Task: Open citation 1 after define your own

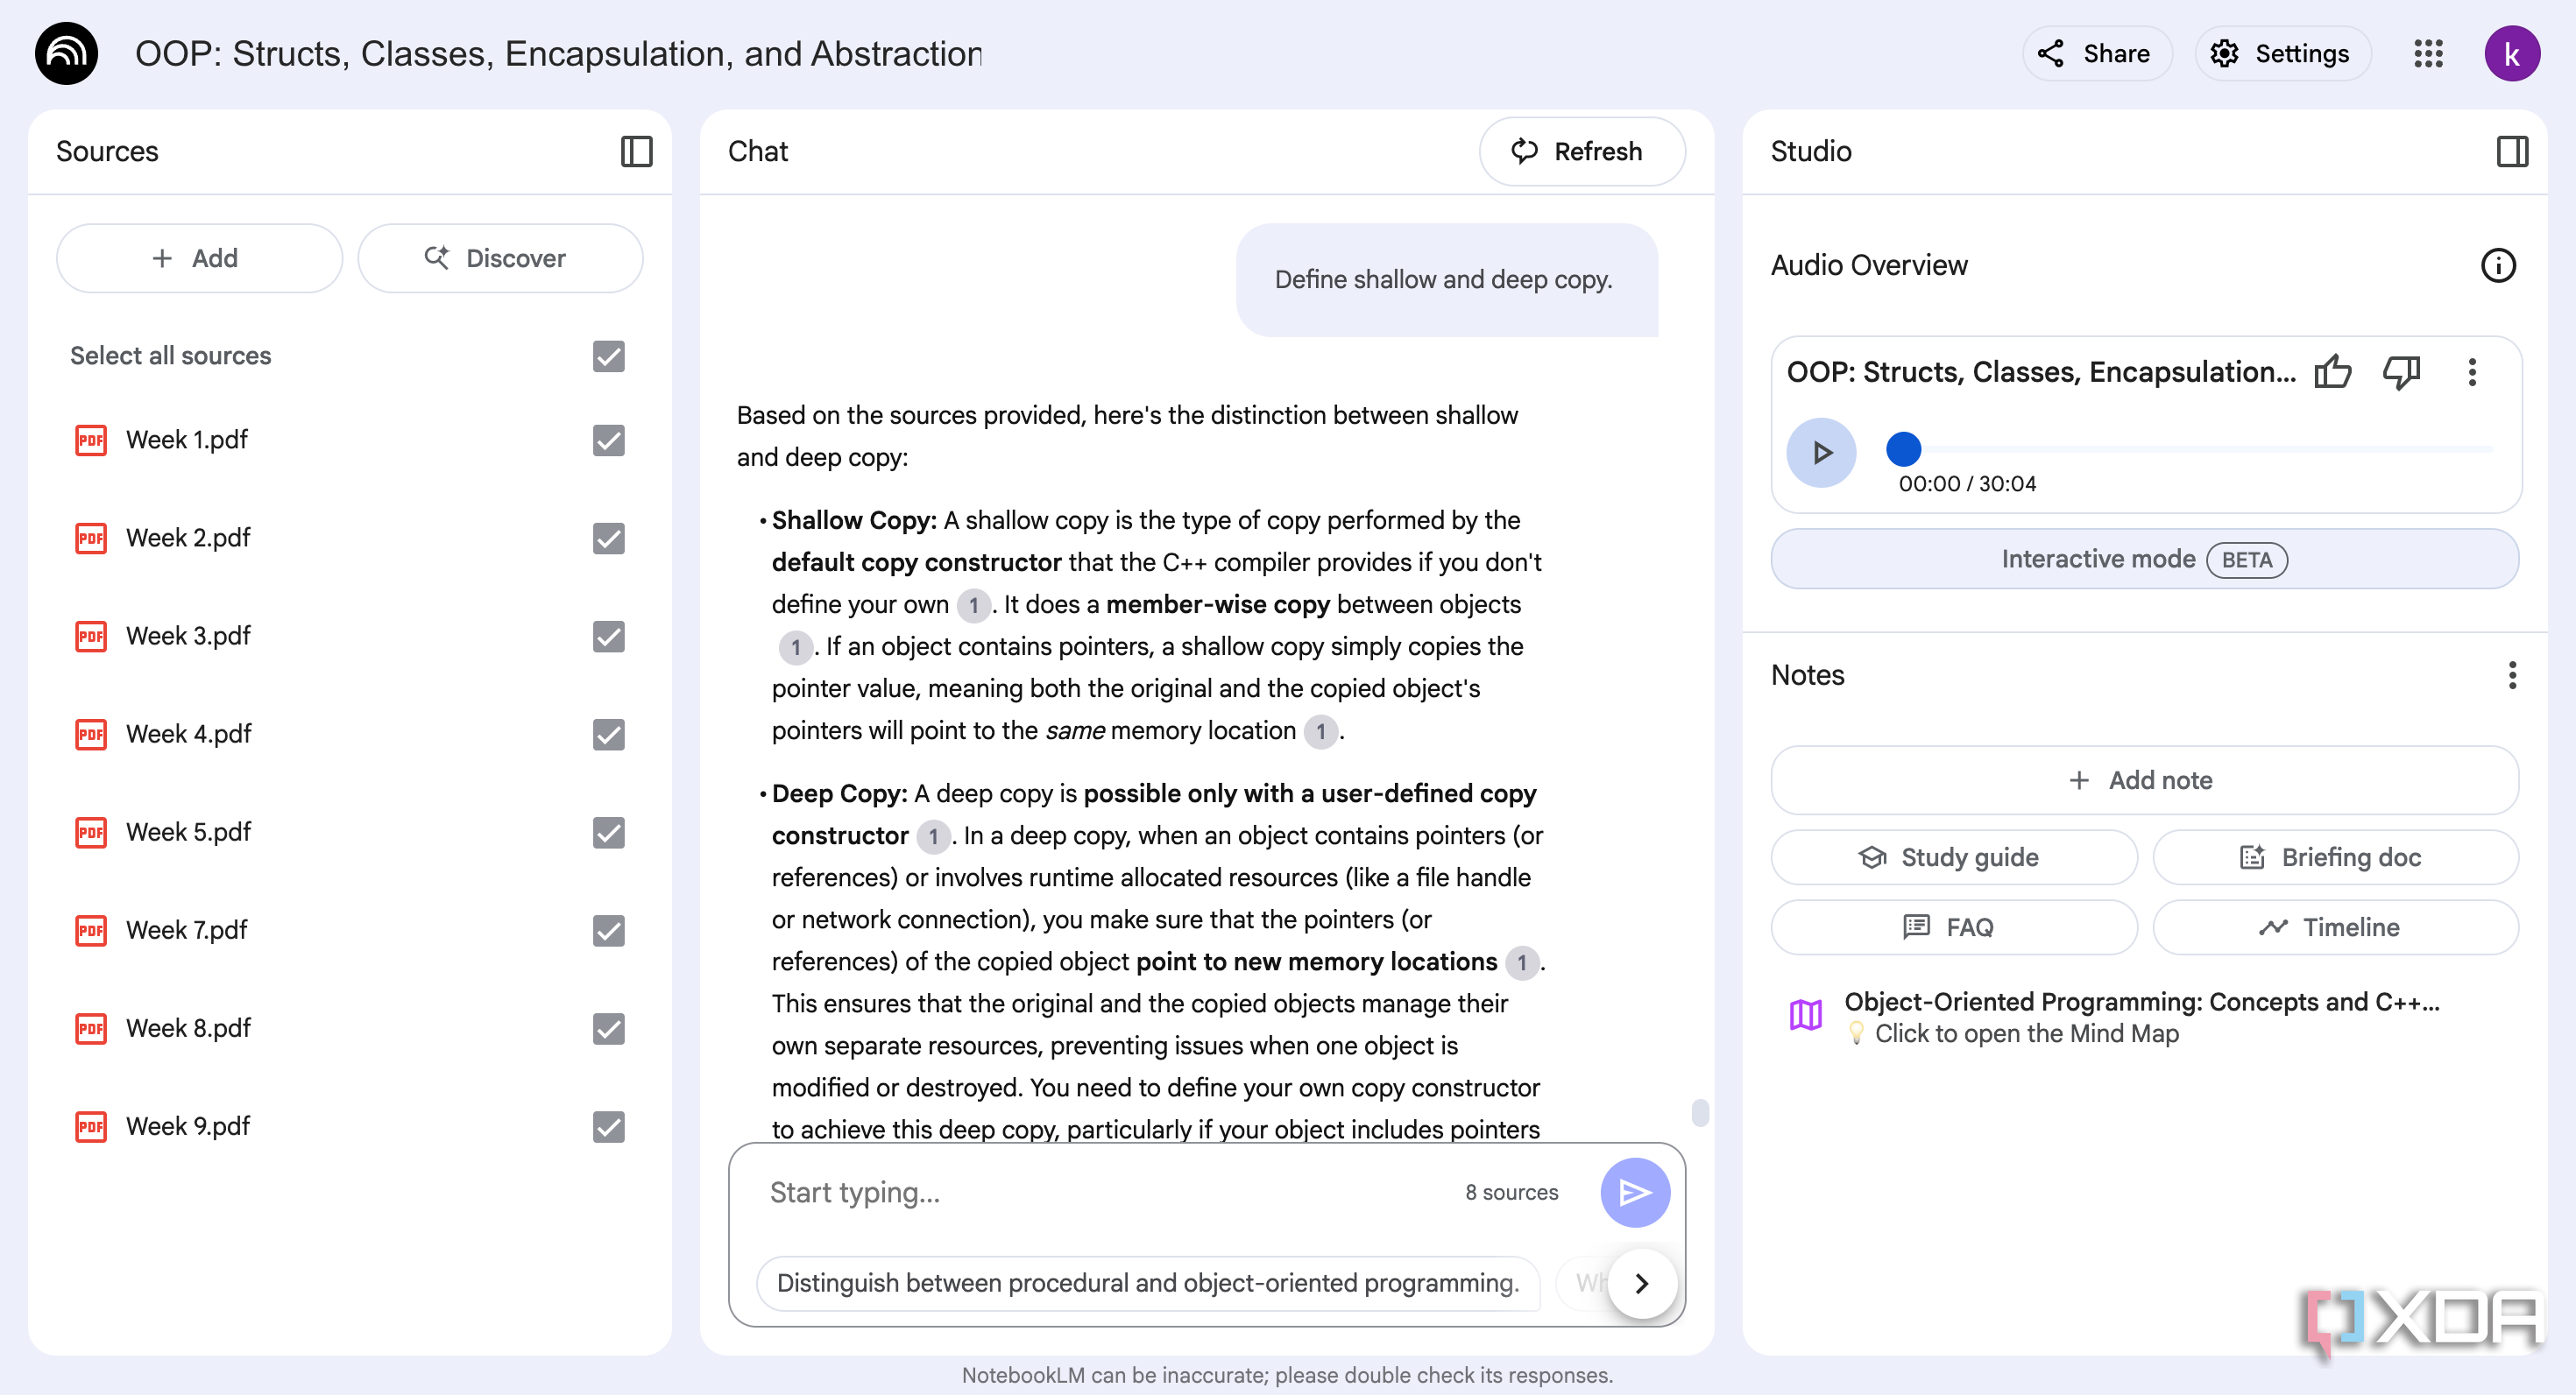Action: (x=973, y=604)
